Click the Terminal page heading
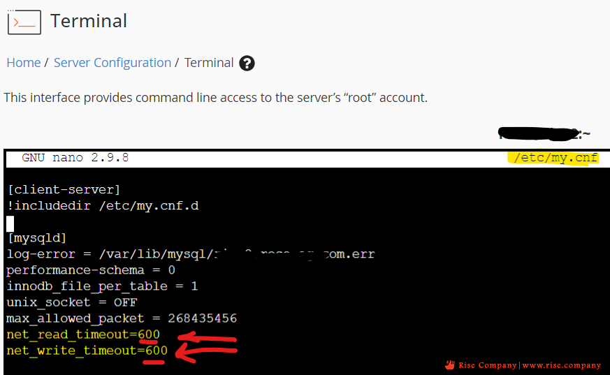This screenshot has height=375, width=610. pos(89,21)
